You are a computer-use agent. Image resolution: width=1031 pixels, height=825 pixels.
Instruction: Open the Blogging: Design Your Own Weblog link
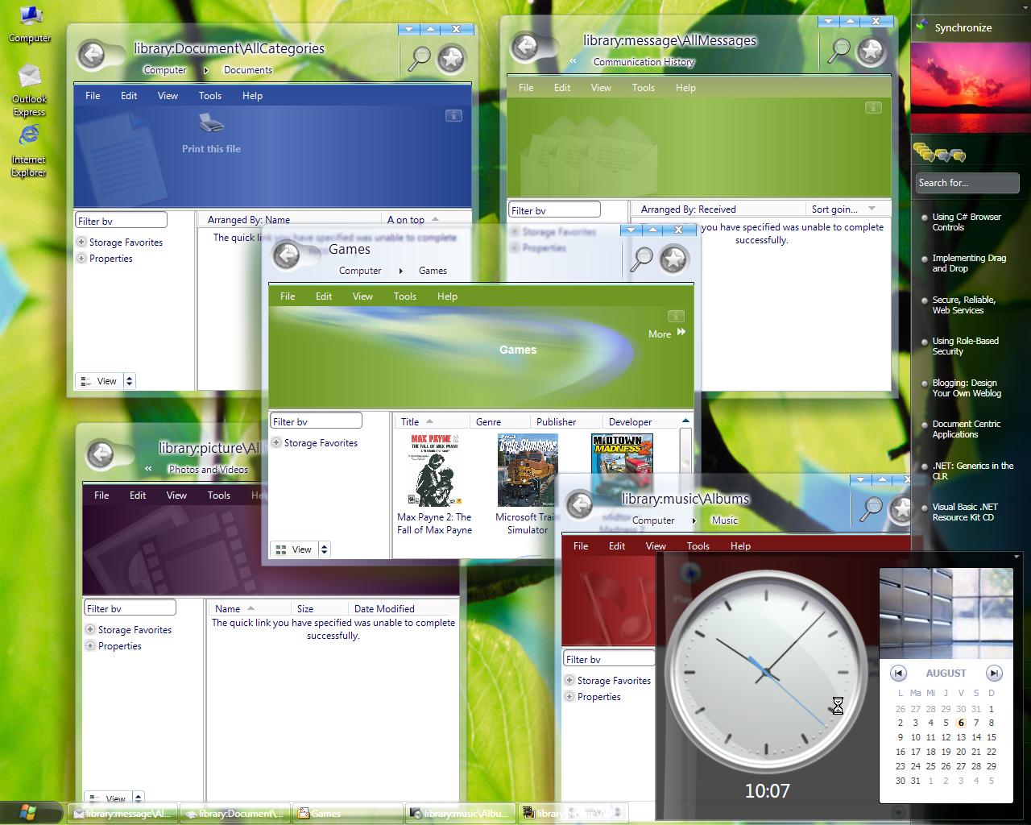pos(967,388)
